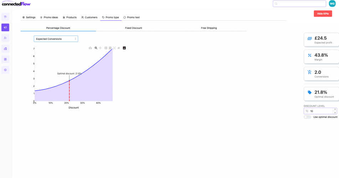Click the DISCOUNT LEVEL label
Screen dimensions: 339x178
(314, 106)
